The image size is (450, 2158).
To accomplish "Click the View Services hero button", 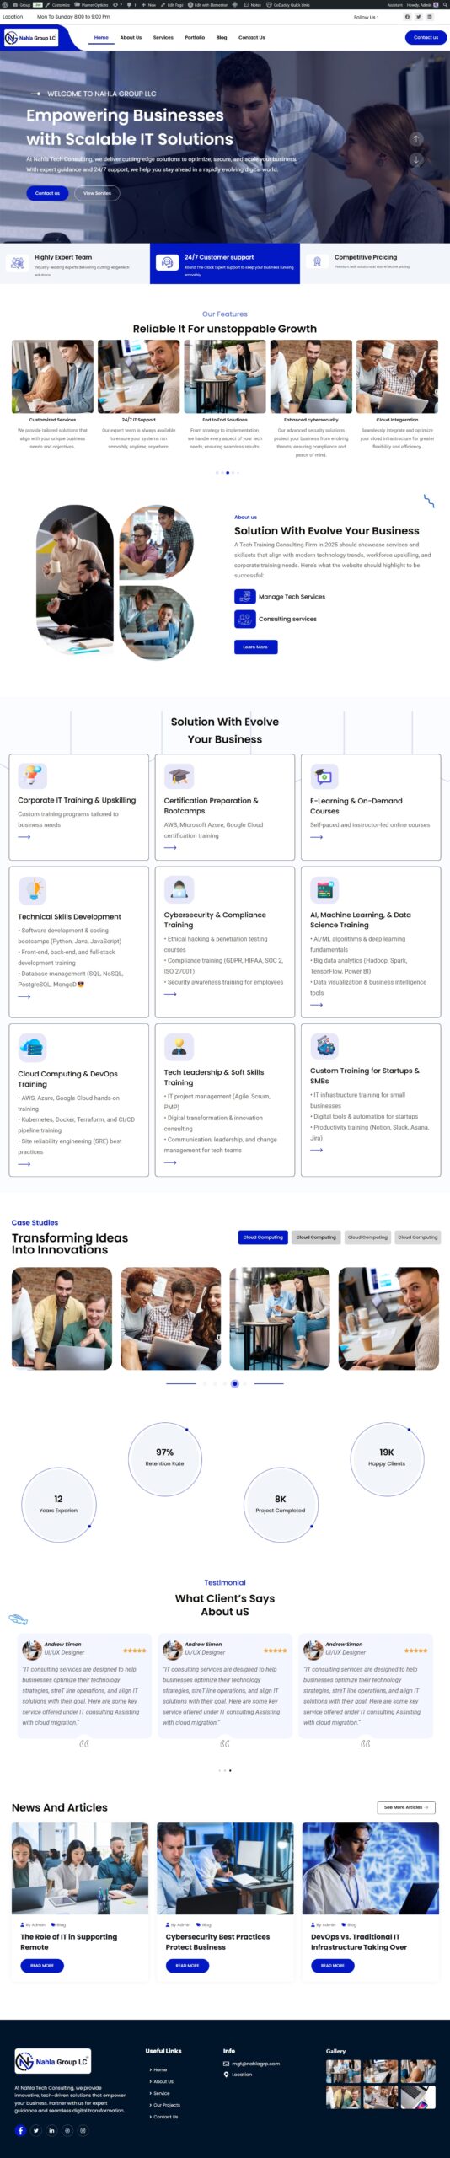I will 97,193.
